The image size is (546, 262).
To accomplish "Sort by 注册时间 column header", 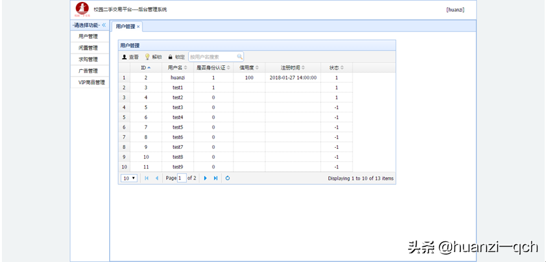I will pyautogui.click(x=293, y=67).
